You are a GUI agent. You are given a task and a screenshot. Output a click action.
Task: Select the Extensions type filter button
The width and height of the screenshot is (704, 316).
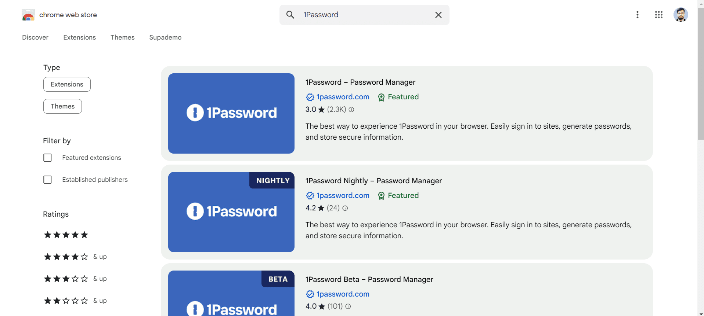click(67, 84)
